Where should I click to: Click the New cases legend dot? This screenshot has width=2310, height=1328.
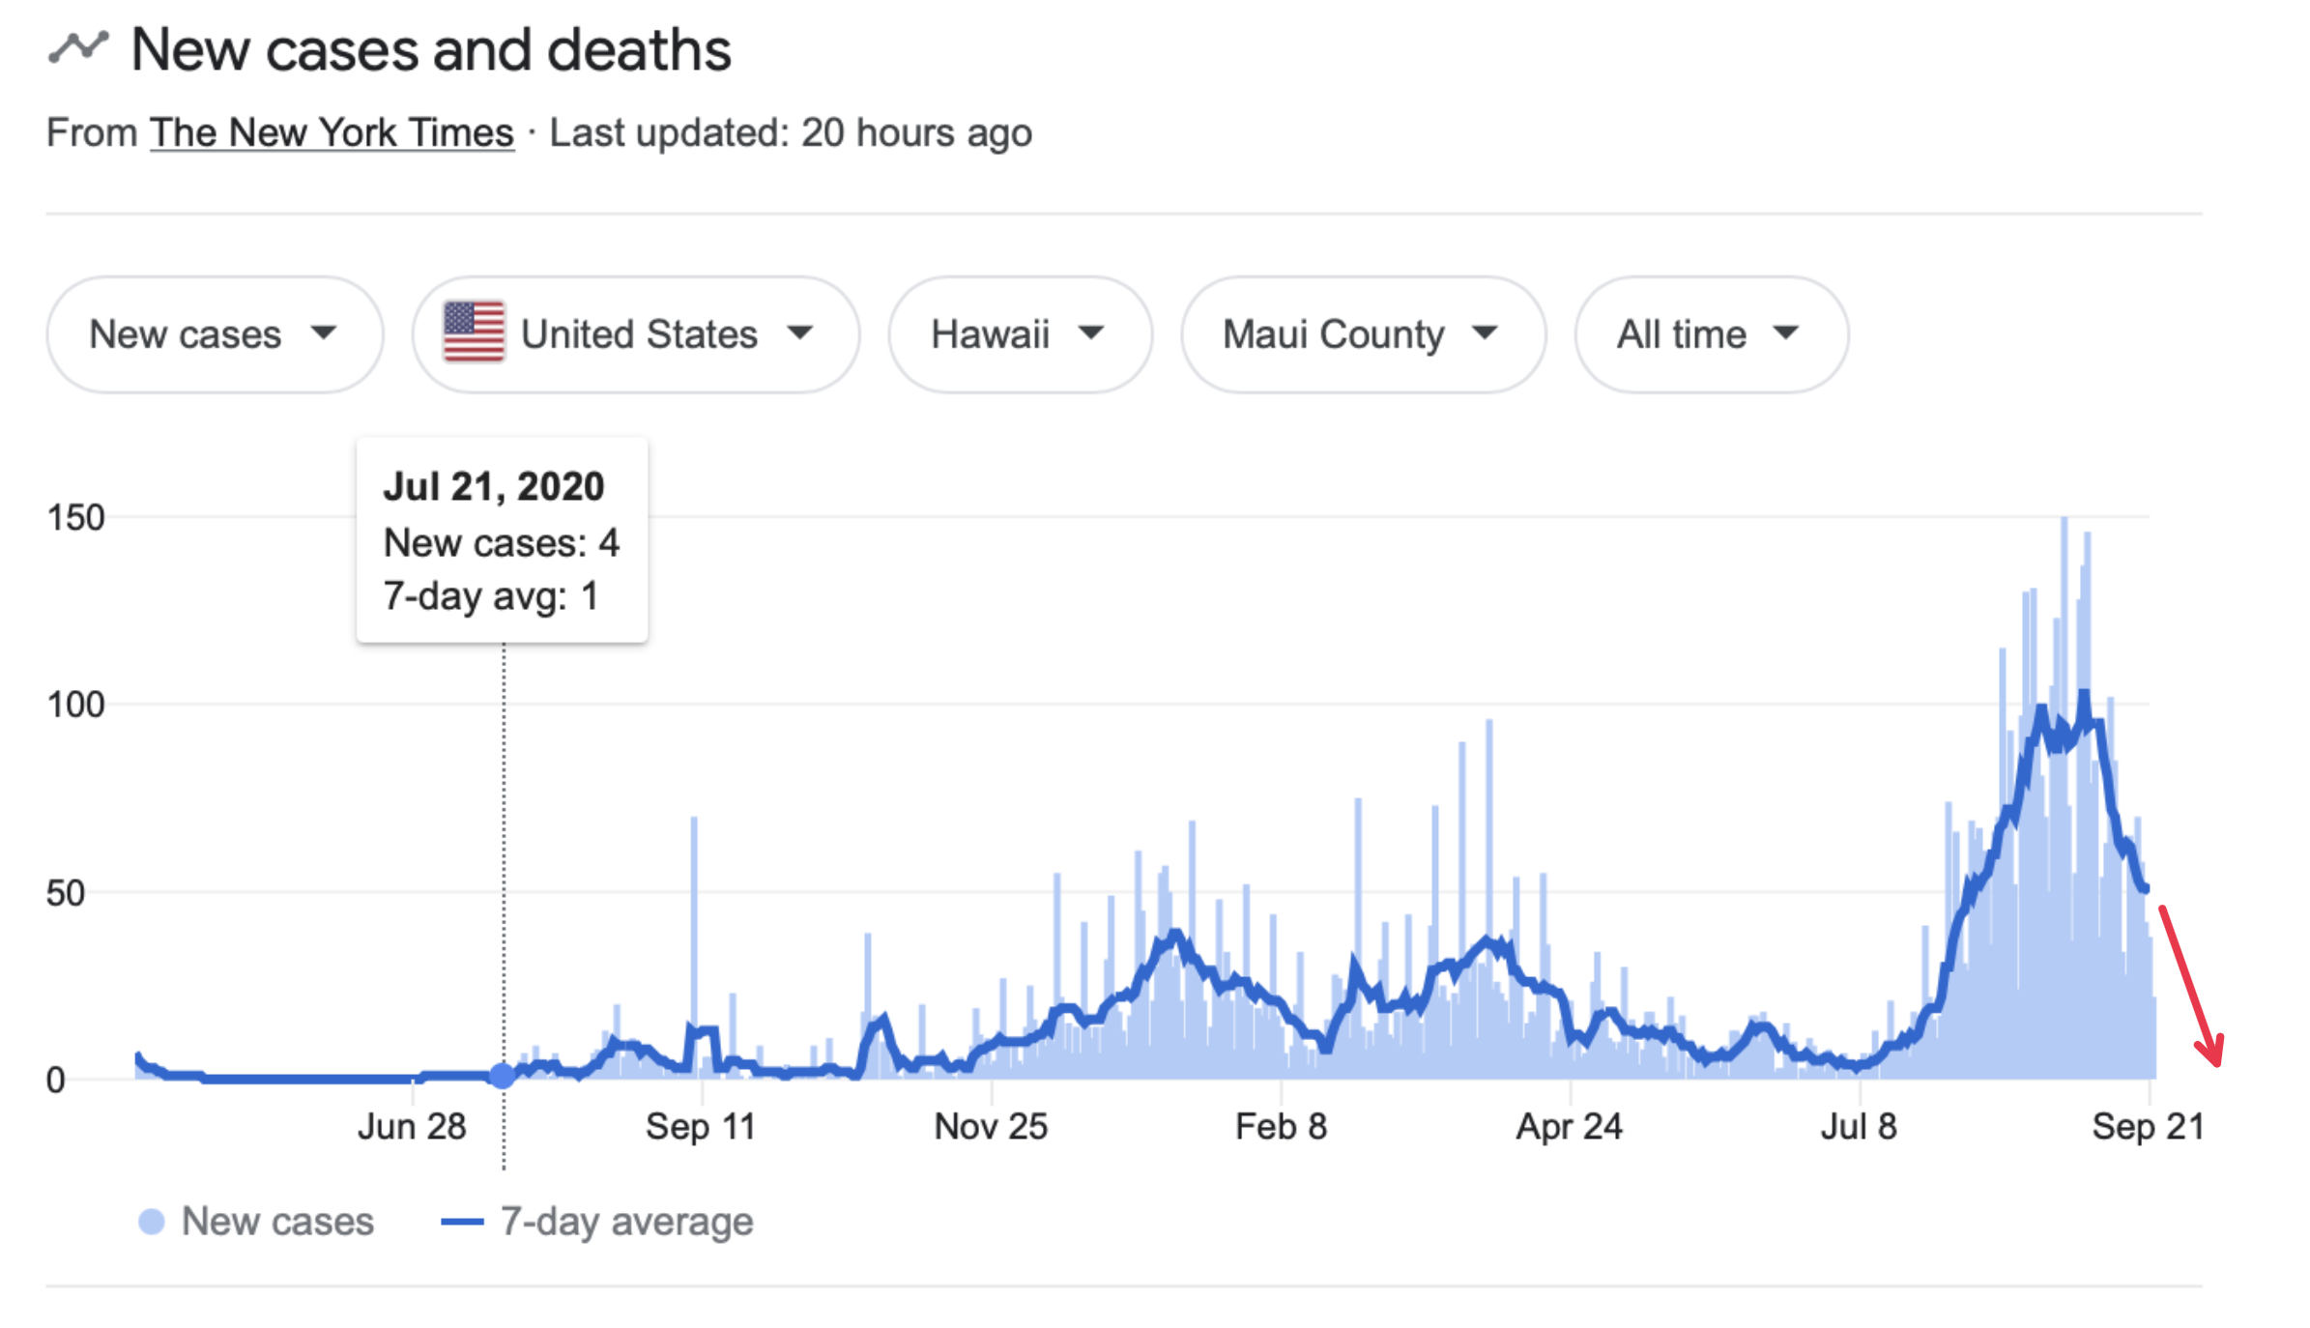point(152,1222)
